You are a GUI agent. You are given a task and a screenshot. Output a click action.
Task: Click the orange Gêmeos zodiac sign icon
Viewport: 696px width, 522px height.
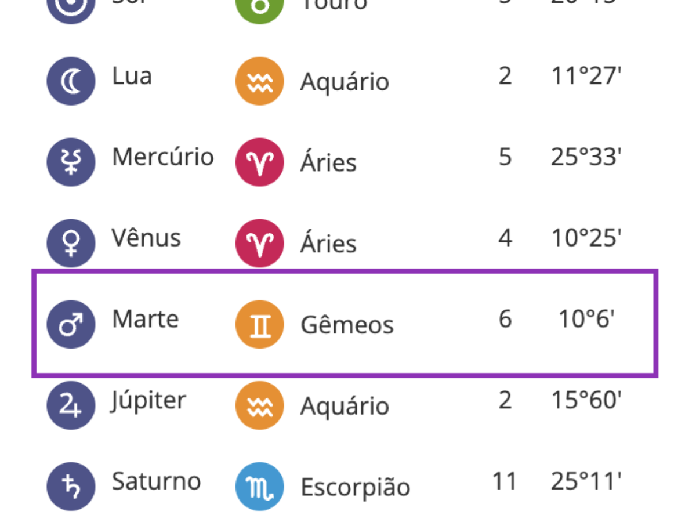(x=260, y=324)
